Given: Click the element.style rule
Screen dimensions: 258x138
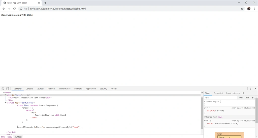Looking at the screenshot, I should click(212, 102).
